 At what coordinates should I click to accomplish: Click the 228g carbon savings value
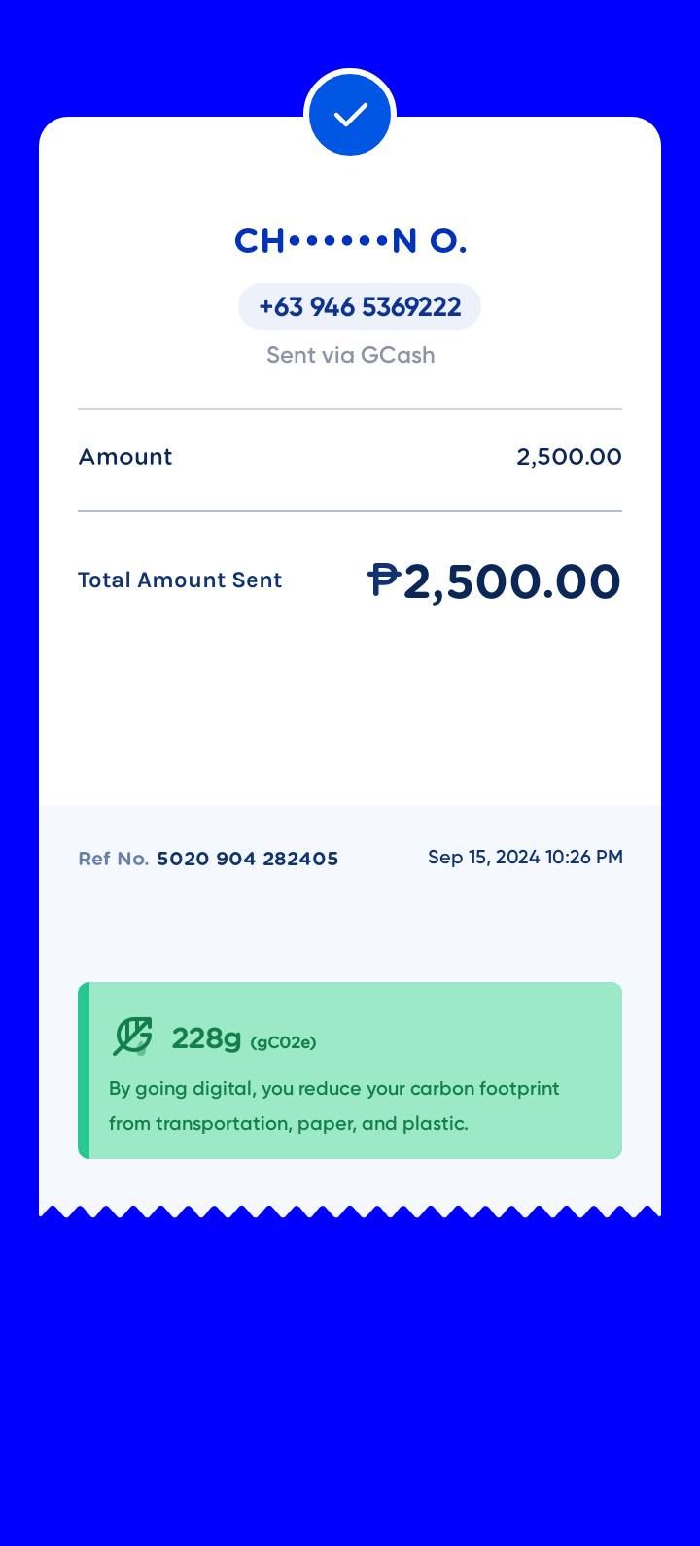(206, 1038)
